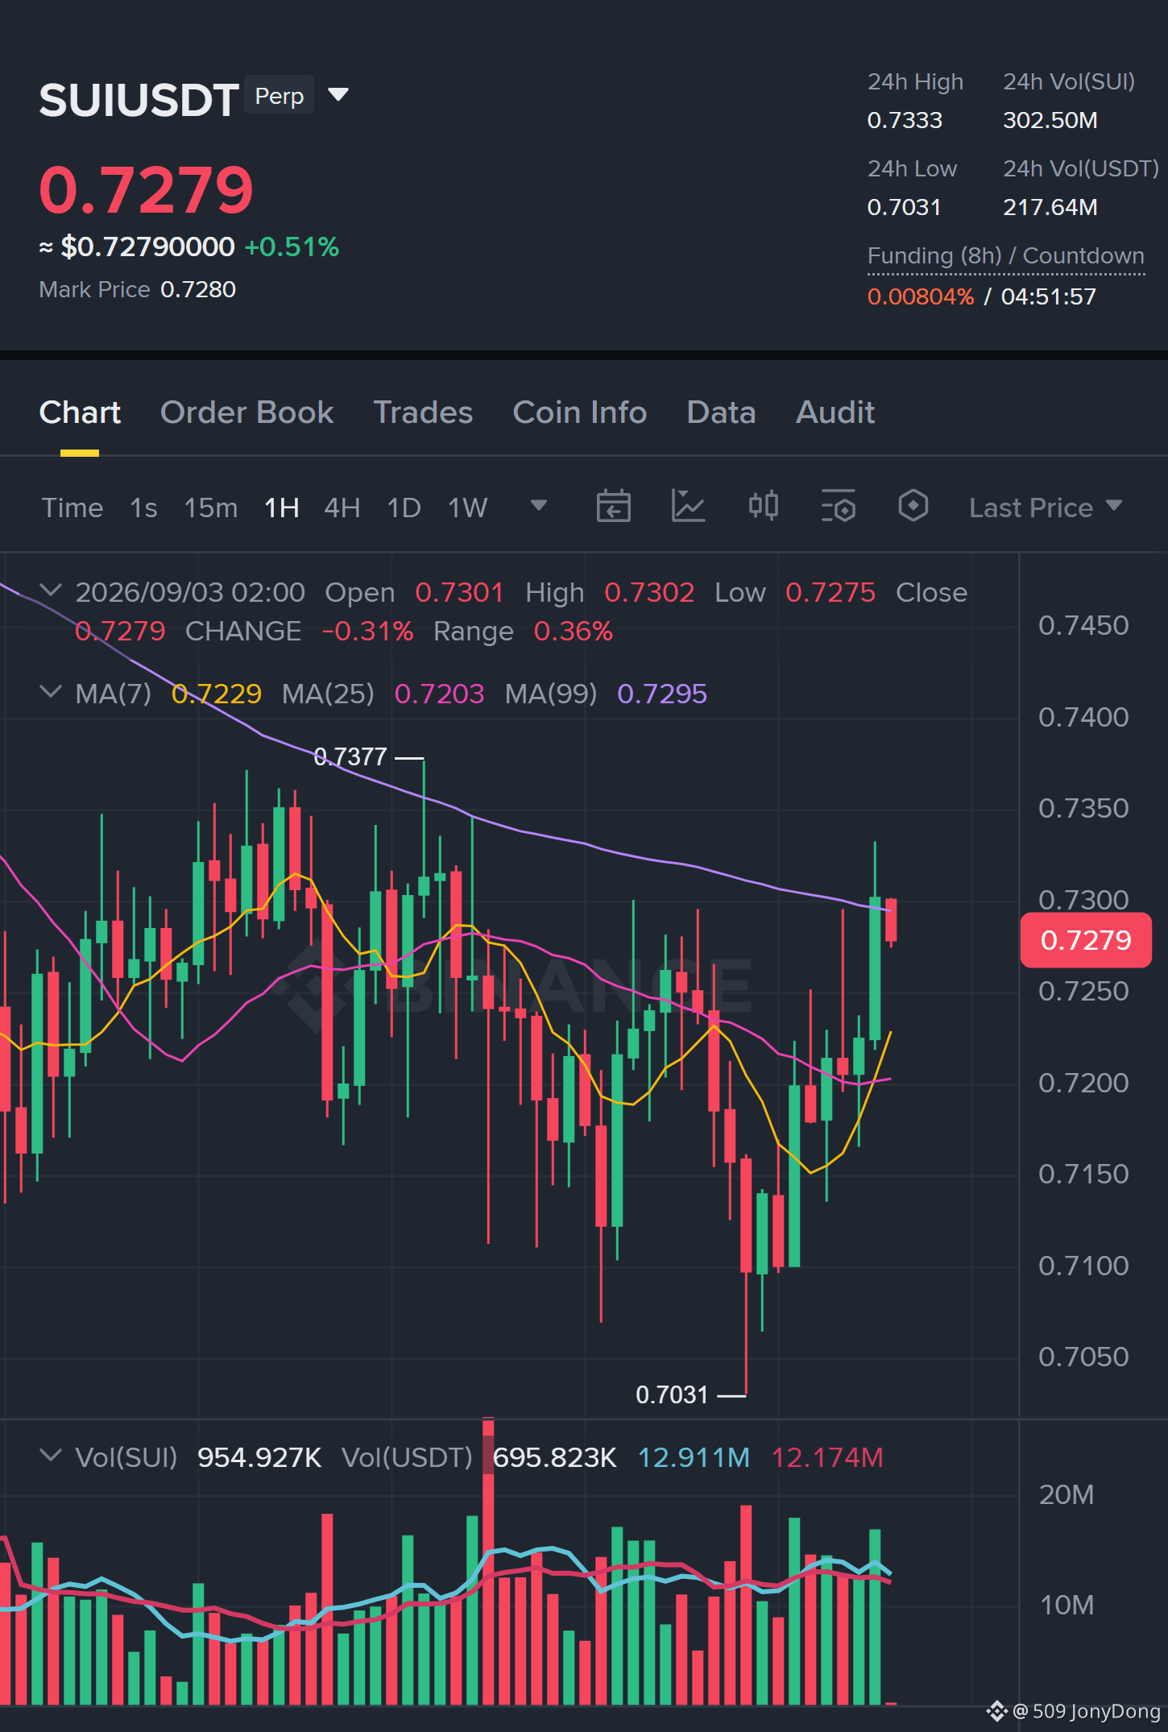Viewport: 1168px width, 1732px height.
Task: Open the Coin Info tab
Action: [580, 412]
